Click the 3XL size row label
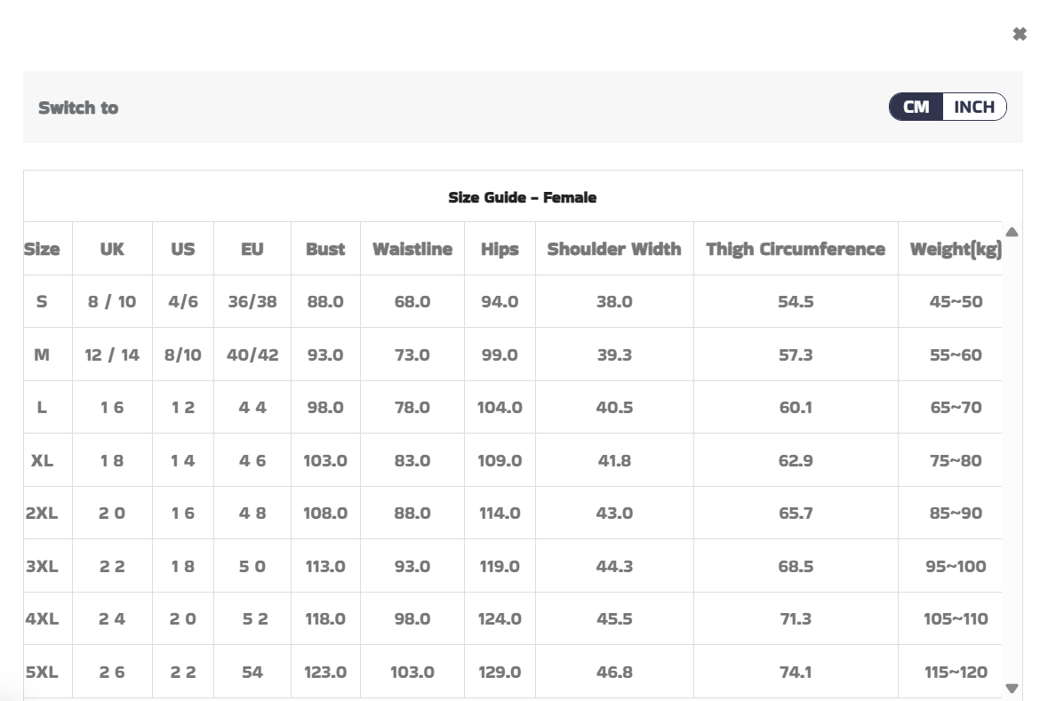This screenshot has width=1040, height=701. pyautogui.click(x=42, y=566)
